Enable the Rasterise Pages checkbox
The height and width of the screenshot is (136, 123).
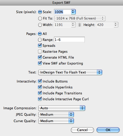tap(40, 51)
